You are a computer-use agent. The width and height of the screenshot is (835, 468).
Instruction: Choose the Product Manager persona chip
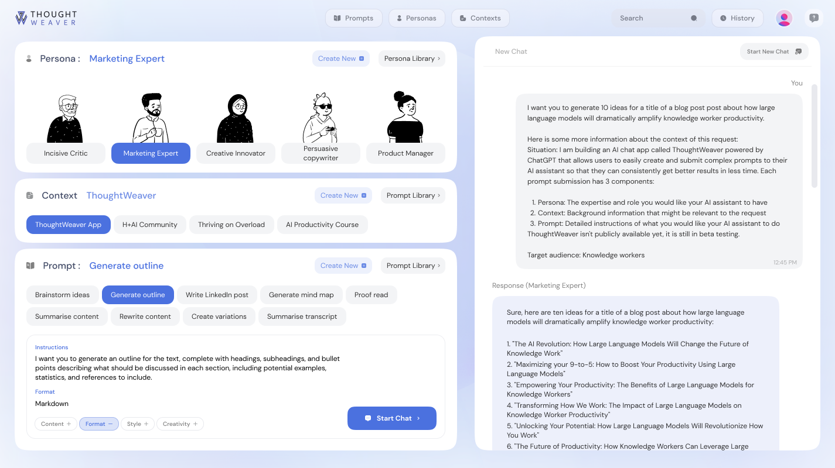click(405, 153)
